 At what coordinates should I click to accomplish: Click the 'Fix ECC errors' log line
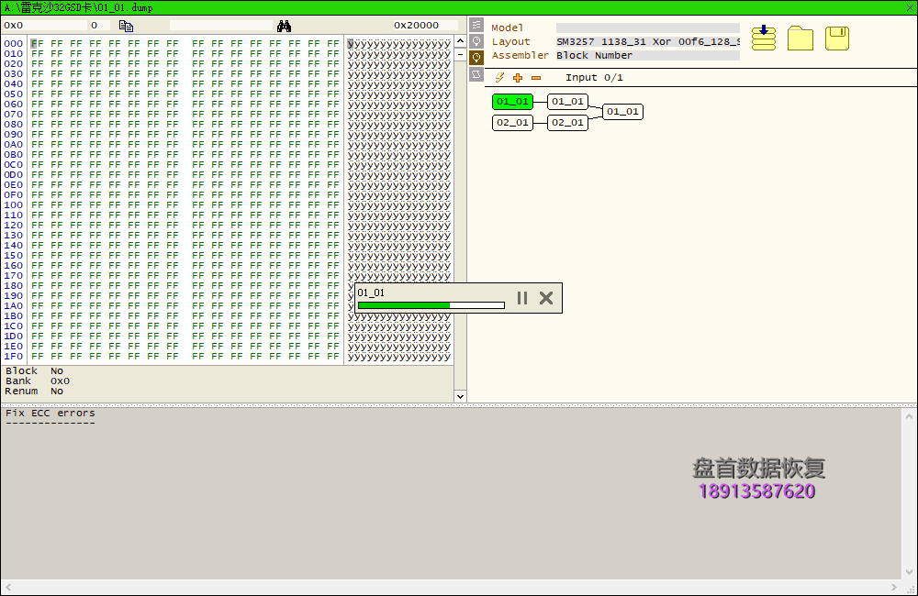[50, 413]
